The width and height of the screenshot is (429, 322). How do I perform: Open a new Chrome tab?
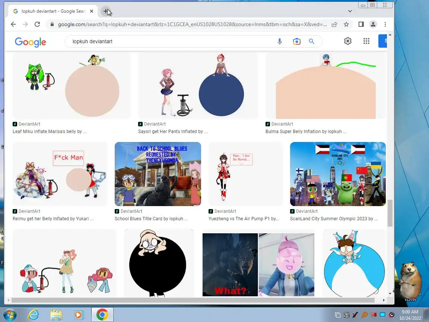coord(106,11)
